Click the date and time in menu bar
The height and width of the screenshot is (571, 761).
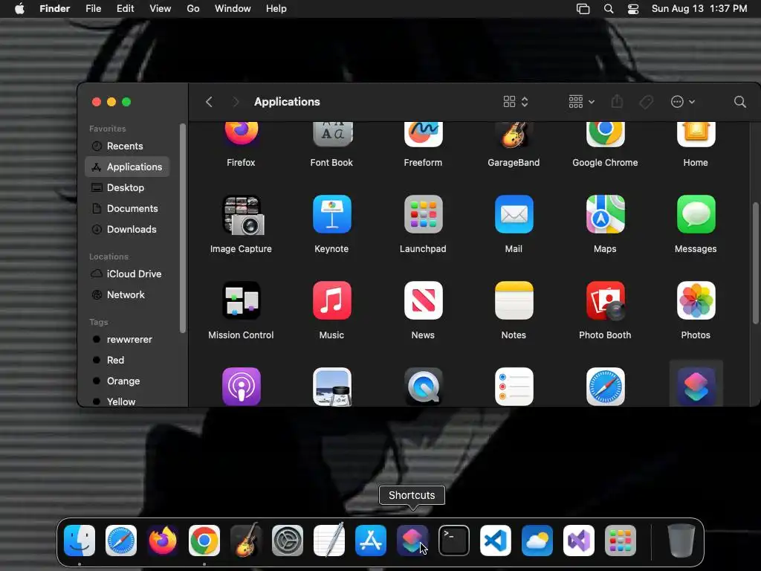(x=699, y=8)
